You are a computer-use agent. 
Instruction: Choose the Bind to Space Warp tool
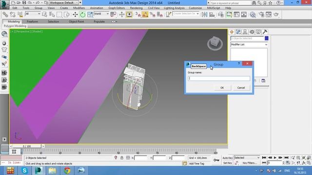click(20, 15)
